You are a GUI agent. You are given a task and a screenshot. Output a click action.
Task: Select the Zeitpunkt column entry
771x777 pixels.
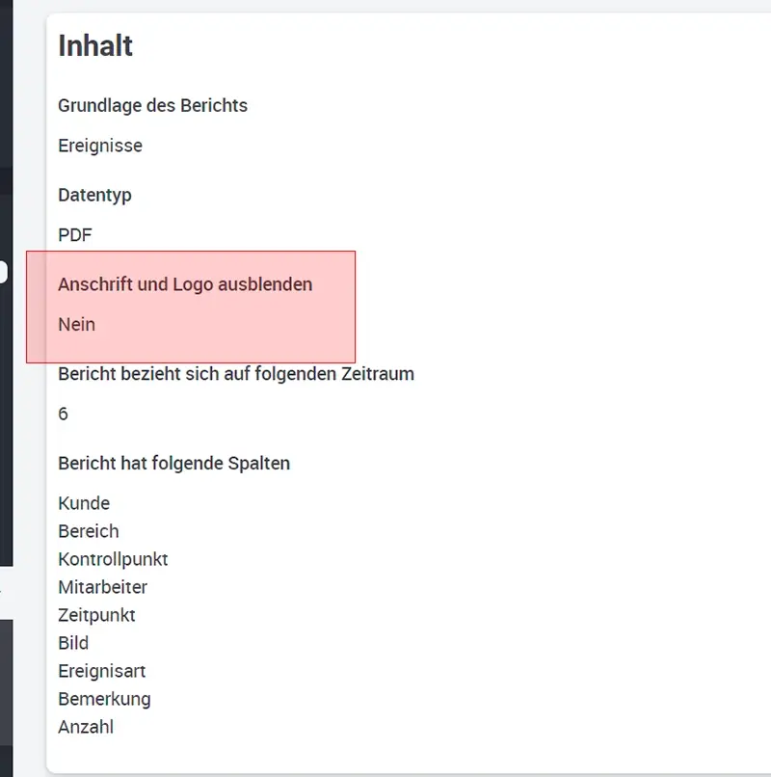96,615
